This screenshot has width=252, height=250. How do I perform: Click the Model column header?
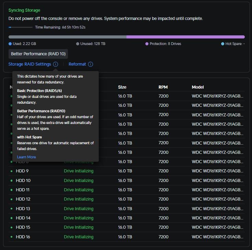(x=198, y=87)
